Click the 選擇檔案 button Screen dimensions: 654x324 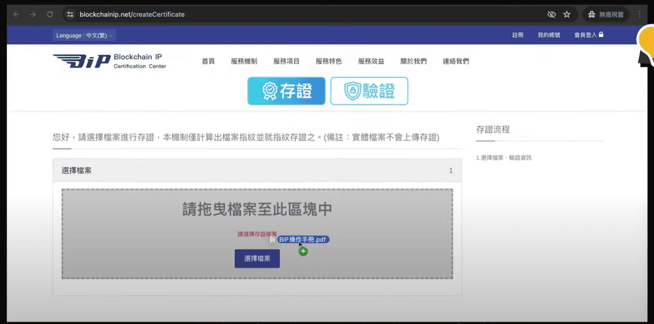(257, 259)
